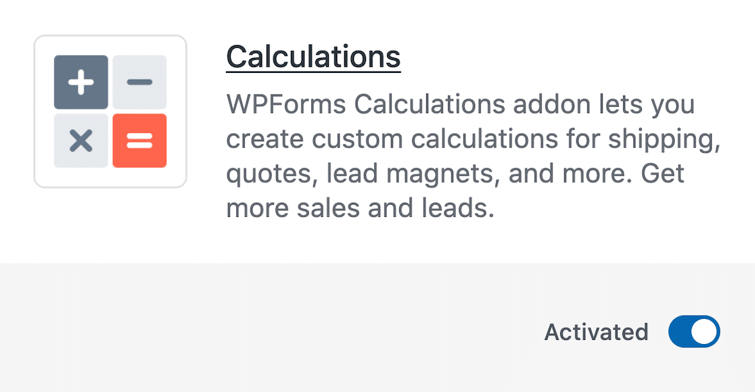Click the Activated status label
Viewport: 755px width, 392px height.
click(595, 331)
